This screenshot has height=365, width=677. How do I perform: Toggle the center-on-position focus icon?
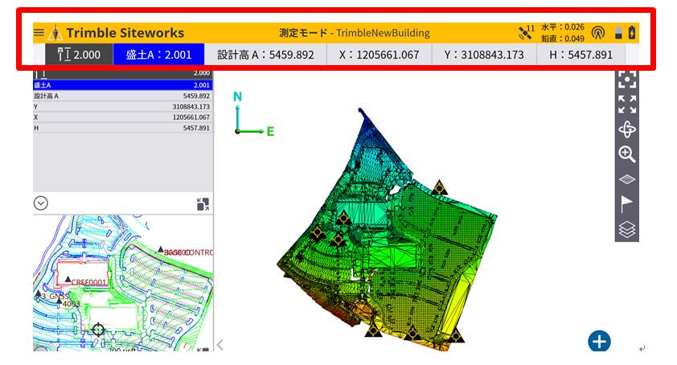tap(627, 80)
